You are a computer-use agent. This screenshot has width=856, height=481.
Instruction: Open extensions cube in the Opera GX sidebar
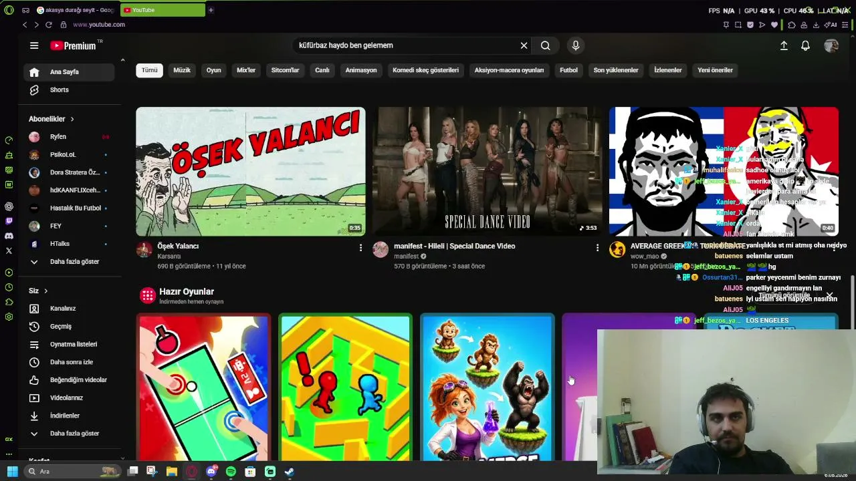(x=9, y=302)
